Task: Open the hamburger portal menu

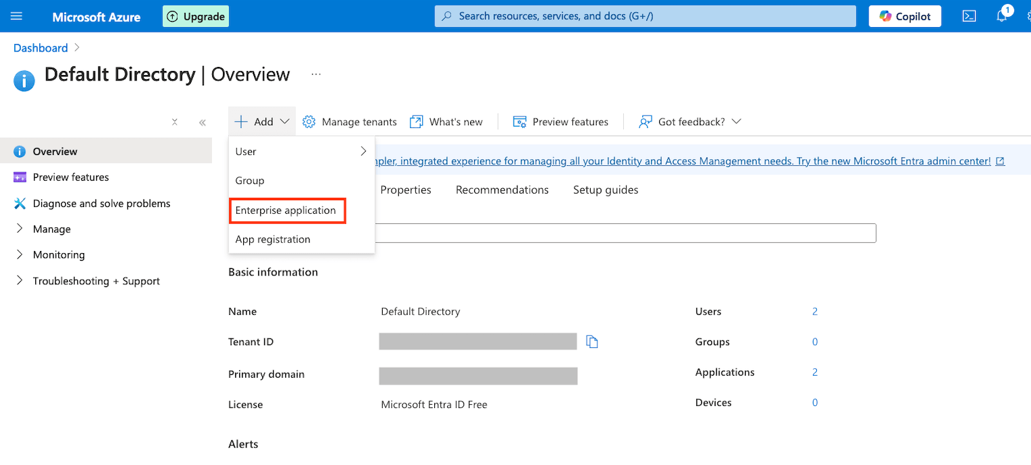Action: [17, 16]
